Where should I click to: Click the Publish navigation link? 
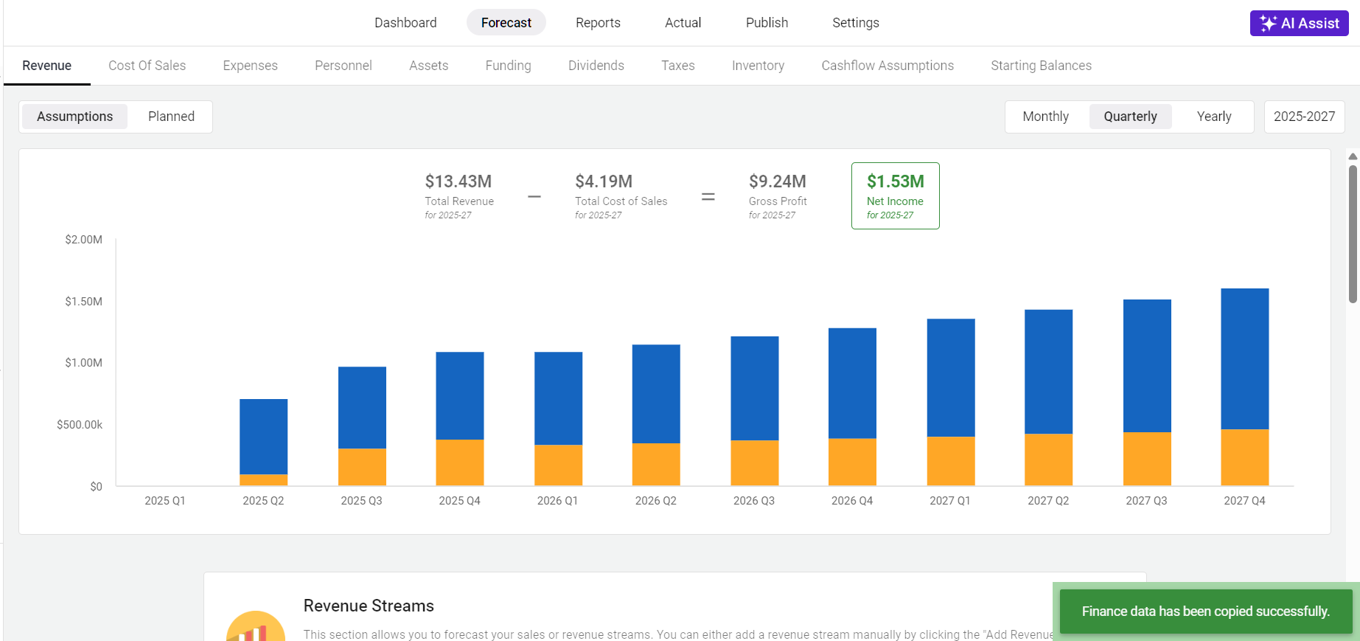coord(767,23)
